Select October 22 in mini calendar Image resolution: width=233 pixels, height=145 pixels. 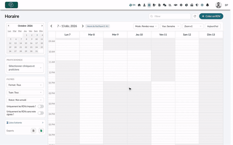(x=26, y=47)
